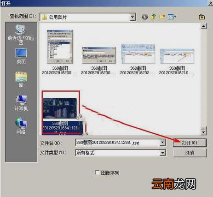
Task: Open the View menu icon
Action: [x=172, y=17]
